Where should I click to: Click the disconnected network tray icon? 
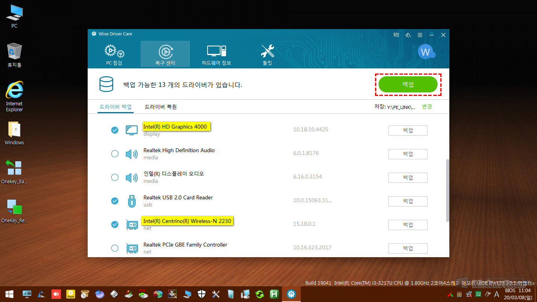(469, 294)
